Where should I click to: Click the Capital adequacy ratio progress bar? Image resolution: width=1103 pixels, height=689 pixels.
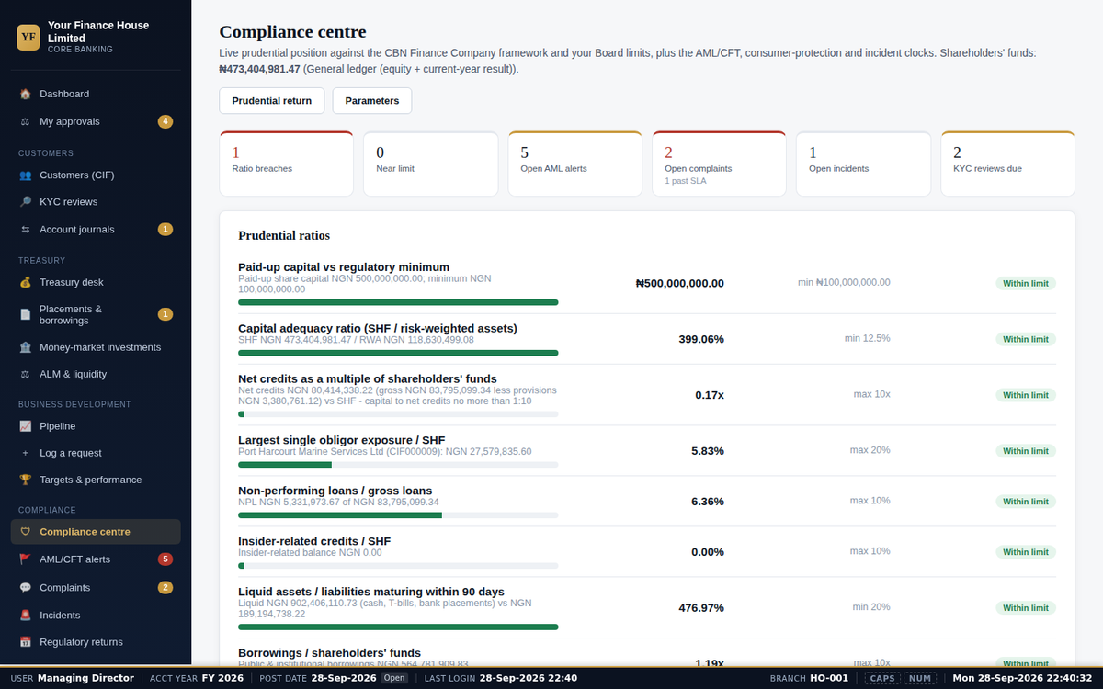tap(398, 353)
